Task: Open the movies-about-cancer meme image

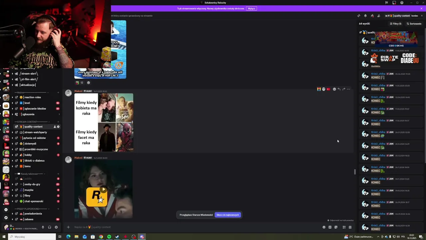Action: coord(104,122)
